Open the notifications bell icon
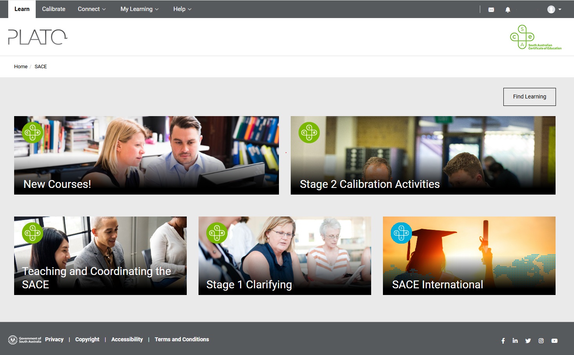Image resolution: width=574 pixels, height=355 pixels. click(508, 9)
